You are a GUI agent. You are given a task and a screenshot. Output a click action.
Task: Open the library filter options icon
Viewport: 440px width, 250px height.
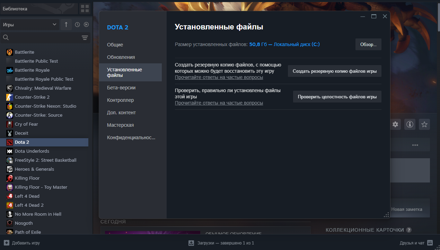tap(85, 38)
